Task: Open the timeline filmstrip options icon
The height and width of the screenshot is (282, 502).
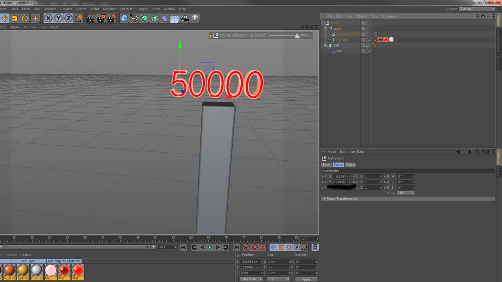Action: (315, 247)
